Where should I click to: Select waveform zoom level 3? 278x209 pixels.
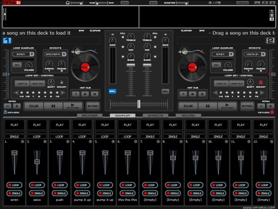point(272,19)
